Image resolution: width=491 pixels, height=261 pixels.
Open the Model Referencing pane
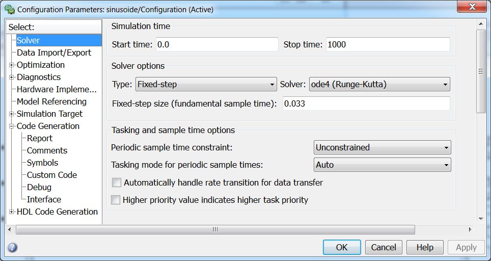51,101
